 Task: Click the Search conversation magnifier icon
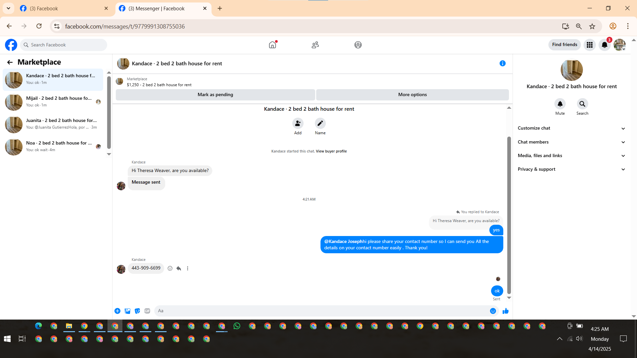[x=582, y=104]
